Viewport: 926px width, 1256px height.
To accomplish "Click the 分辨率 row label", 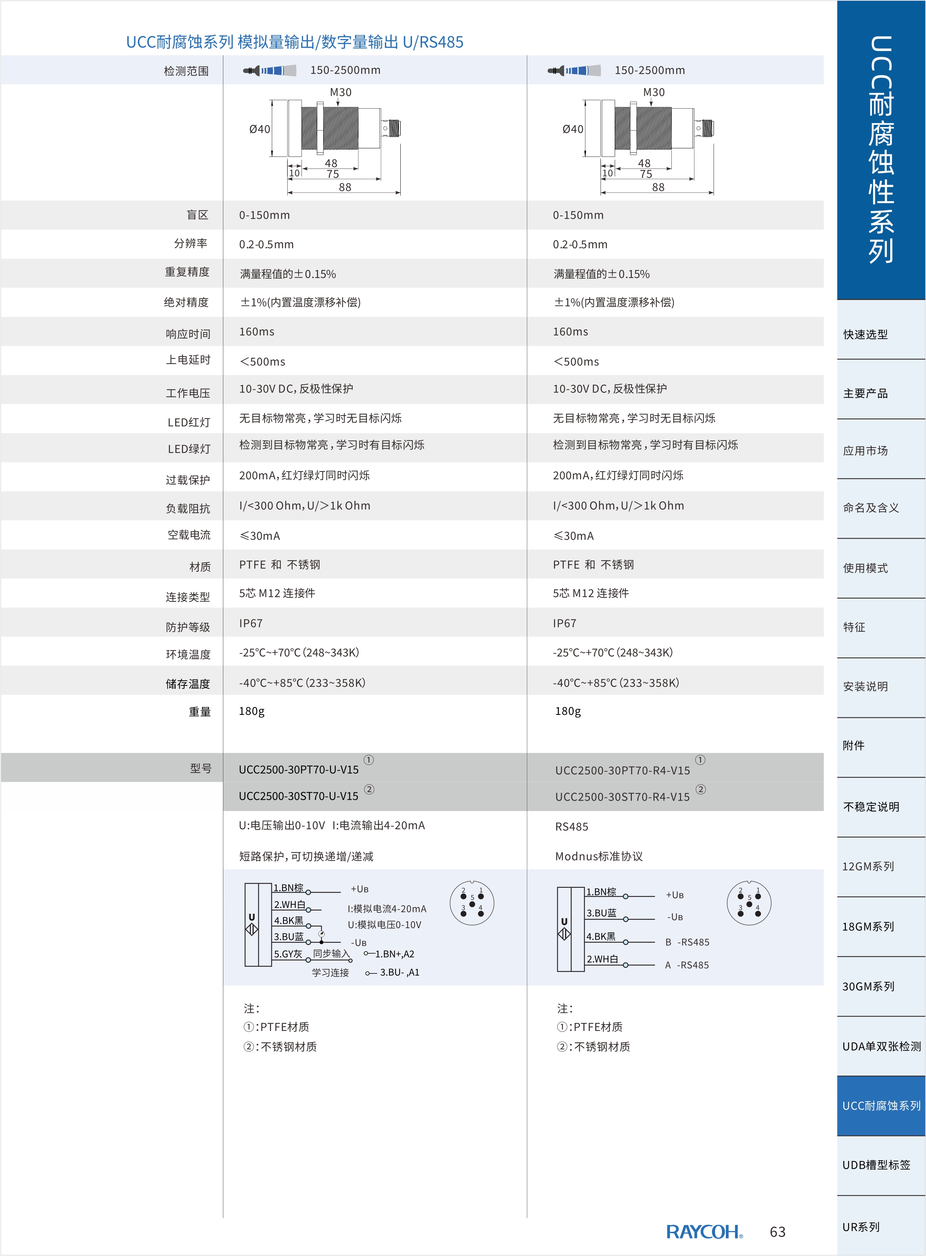I will coord(191,243).
